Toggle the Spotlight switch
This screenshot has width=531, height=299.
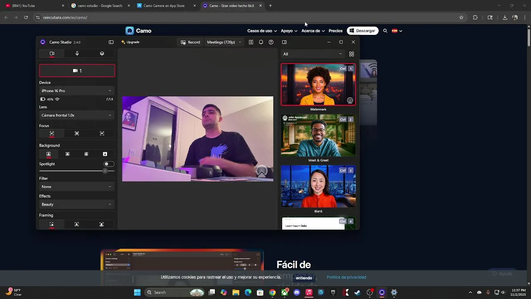(109, 164)
